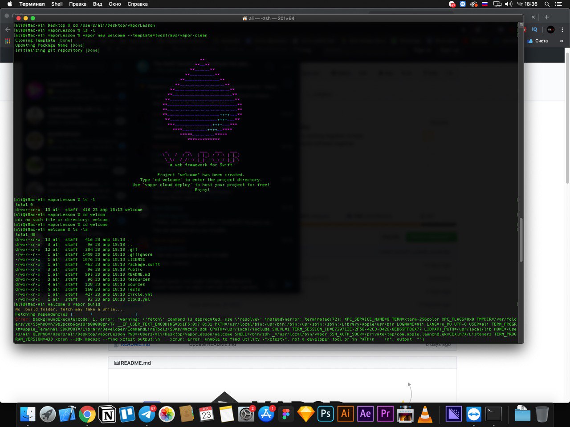
Task: Open Notification Center in menu bar
Action: coord(559,4)
